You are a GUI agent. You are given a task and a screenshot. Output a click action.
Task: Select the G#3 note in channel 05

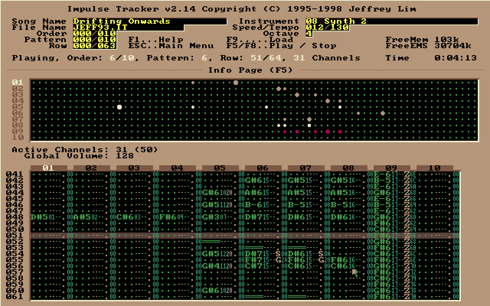click(211, 217)
